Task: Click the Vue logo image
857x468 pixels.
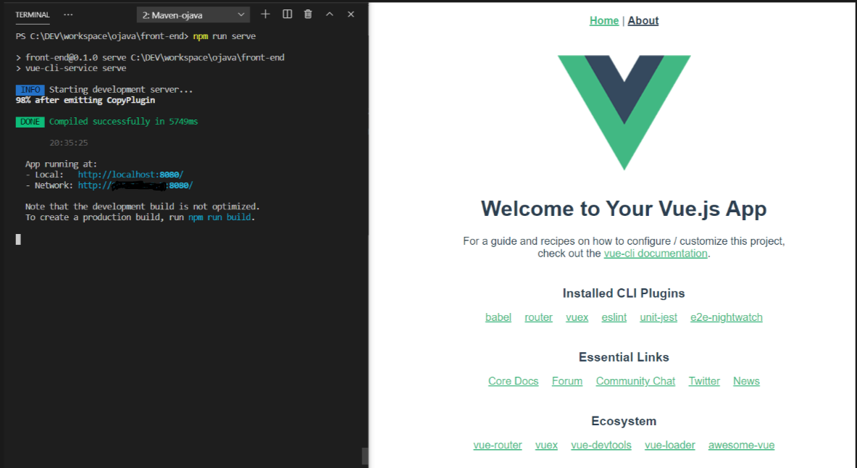Action: pyautogui.click(x=624, y=112)
